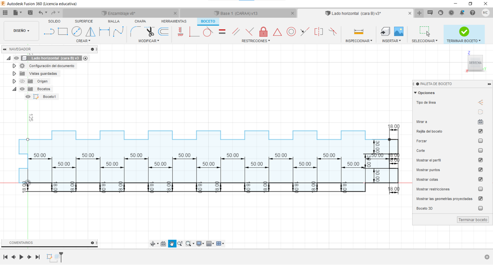Collapse the Opciones section in sketch palette
493x277 pixels.
click(416, 93)
